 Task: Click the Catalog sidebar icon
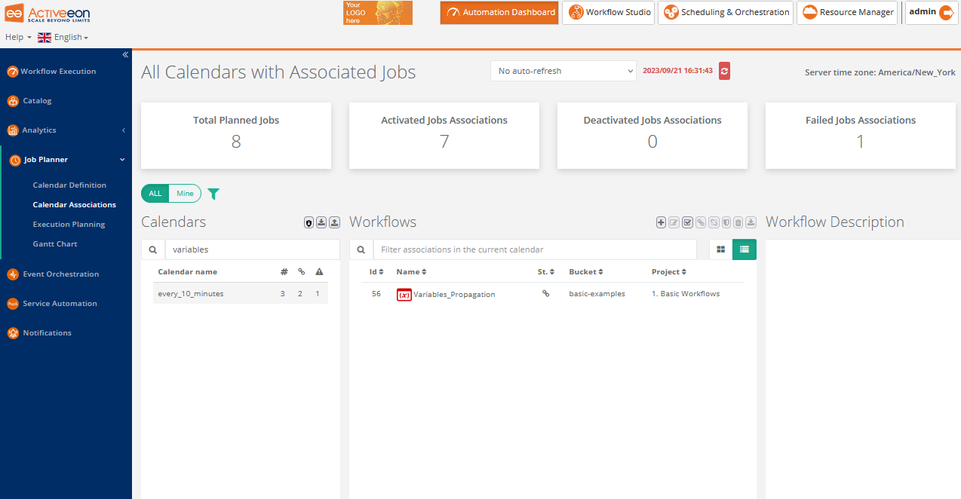[x=12, y=101]
